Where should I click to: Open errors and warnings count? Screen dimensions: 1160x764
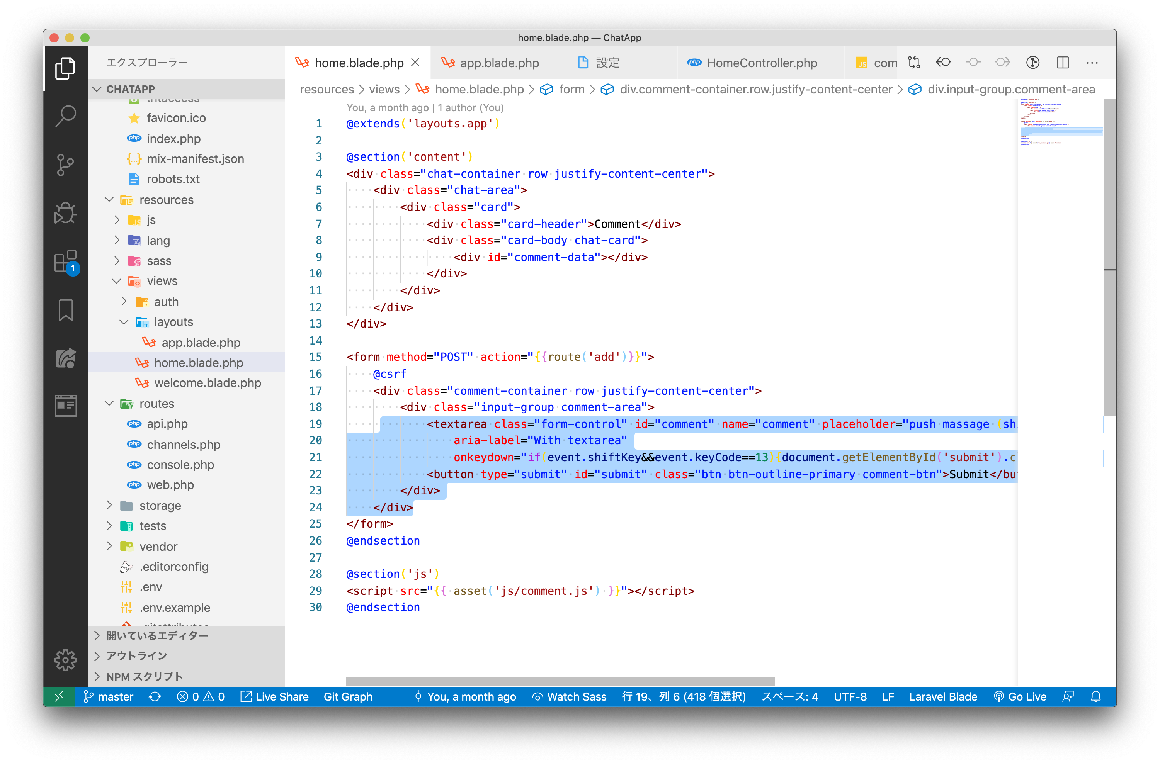tap(200, 697)
